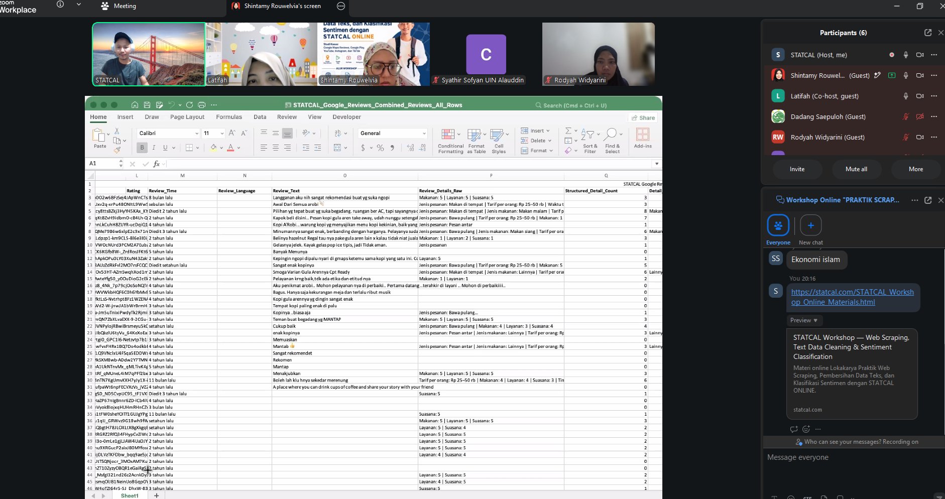Click the More button in Participants

tap(916, 169)
